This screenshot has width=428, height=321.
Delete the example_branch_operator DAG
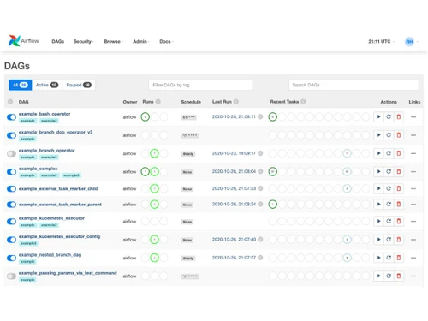coord(399,153)
